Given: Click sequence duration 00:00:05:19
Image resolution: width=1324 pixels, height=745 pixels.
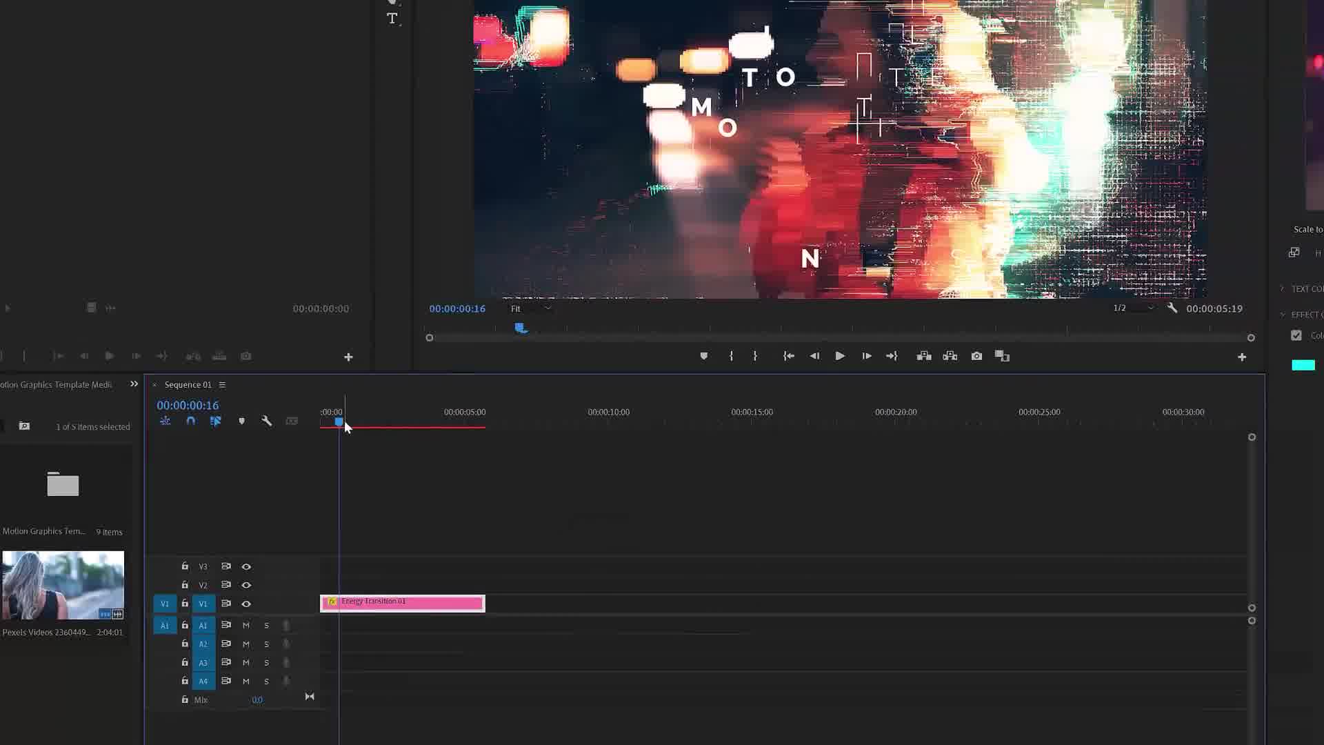Looking at the screenshot, I should pos(1214,308).
